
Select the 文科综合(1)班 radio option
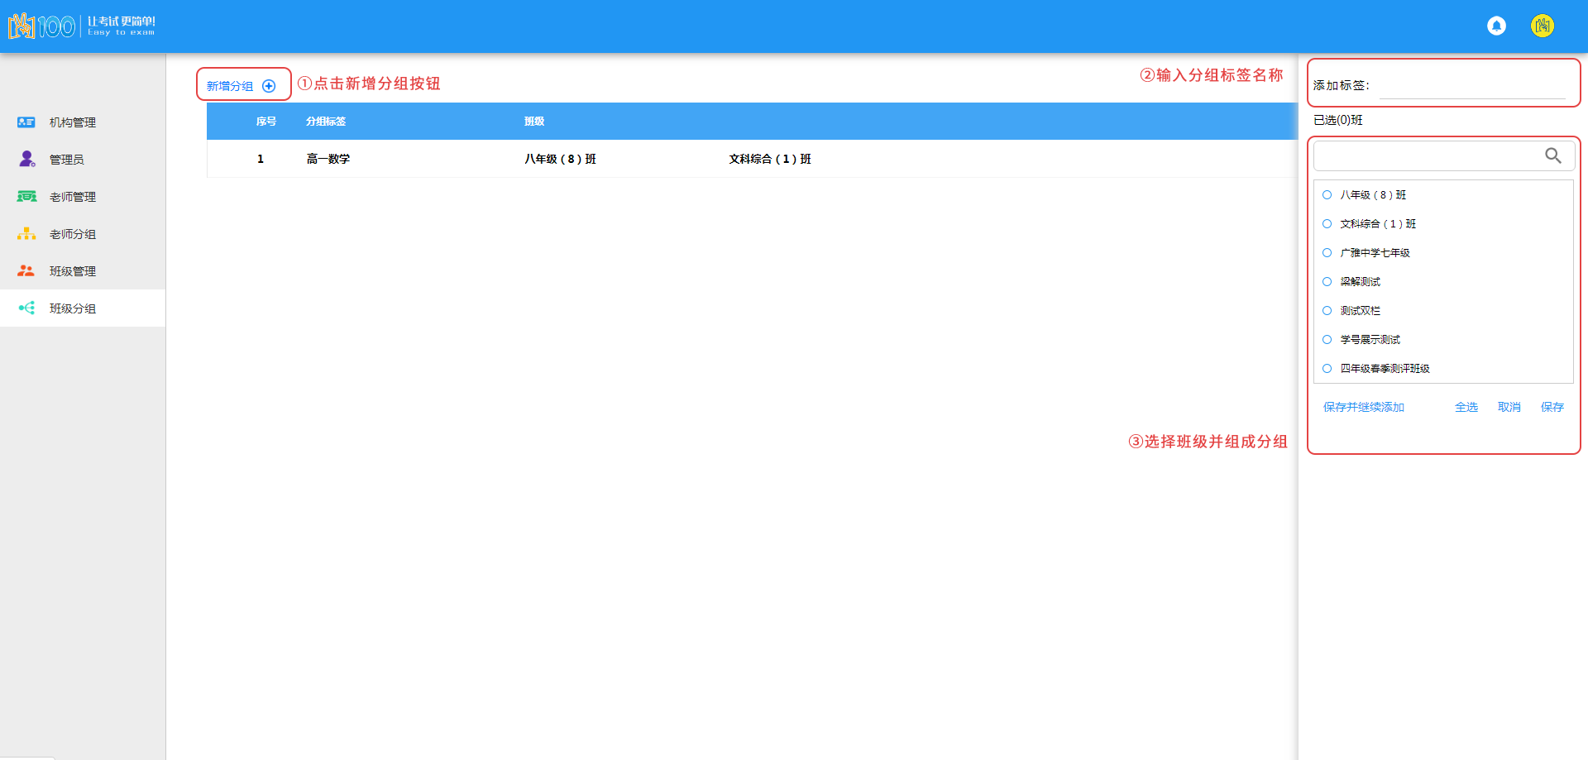pos(1327,224)
